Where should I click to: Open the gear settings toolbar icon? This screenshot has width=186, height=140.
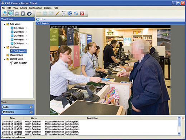point(29,13)
